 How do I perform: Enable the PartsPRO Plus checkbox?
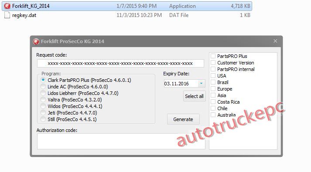[213, 56]
